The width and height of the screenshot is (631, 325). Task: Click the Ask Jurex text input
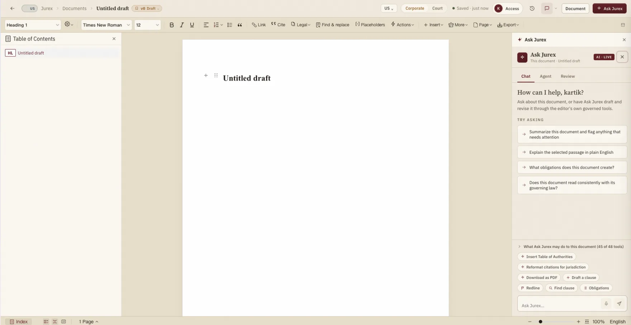pyautogui.click(x=559, y=305)
